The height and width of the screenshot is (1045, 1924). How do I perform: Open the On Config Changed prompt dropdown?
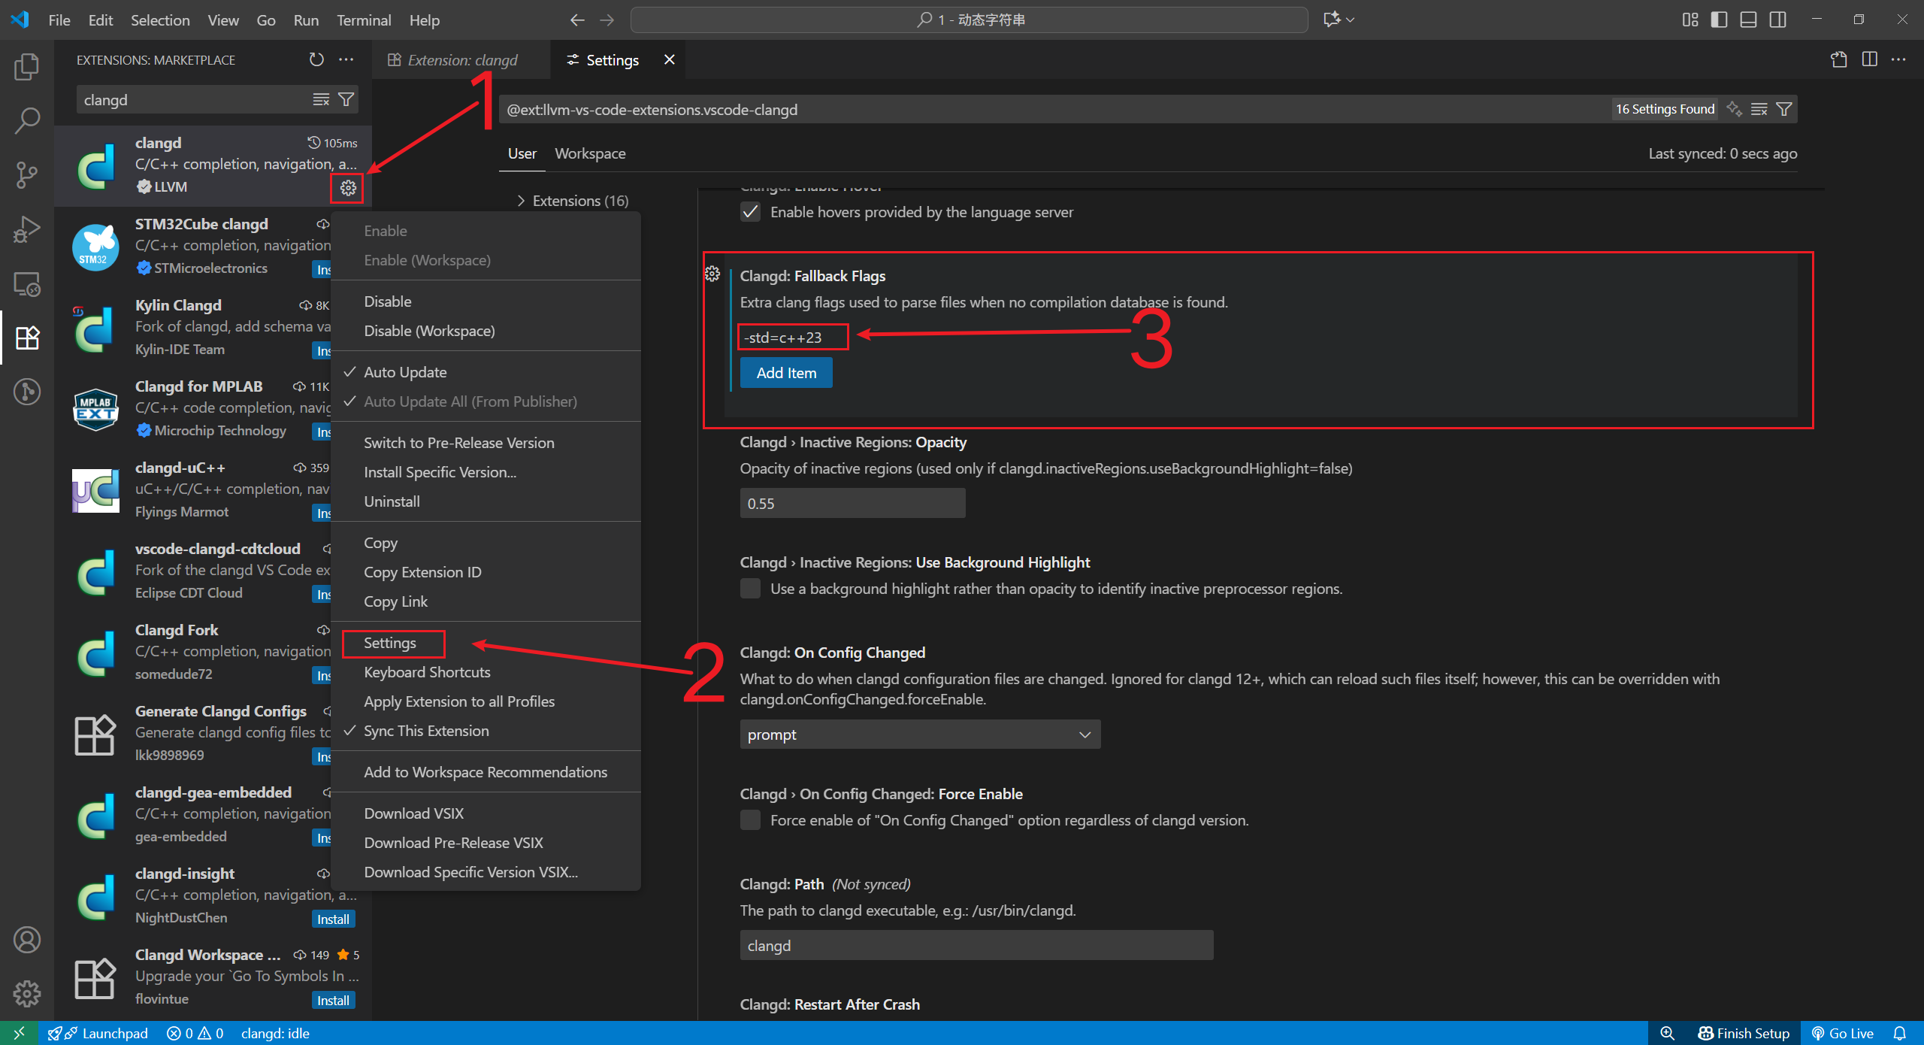tap(920, 735)
